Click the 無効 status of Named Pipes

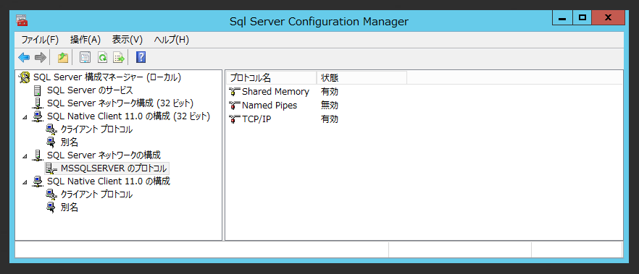(330, 106)
